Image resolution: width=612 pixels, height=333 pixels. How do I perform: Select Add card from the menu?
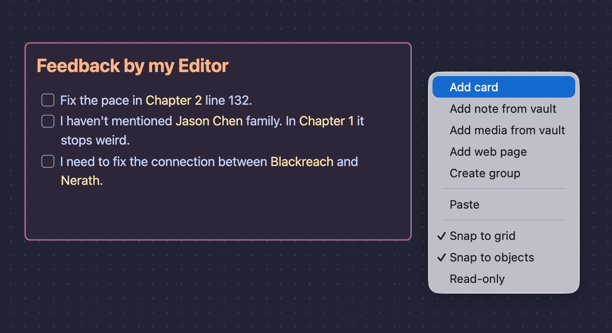pos(474,87)
